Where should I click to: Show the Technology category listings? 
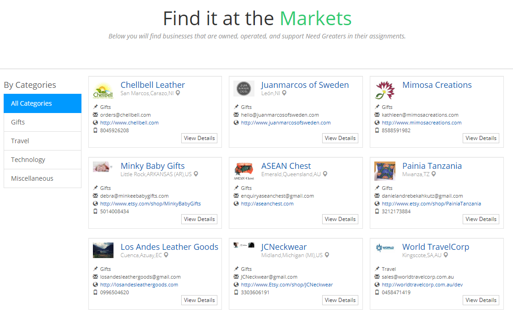tap(43, 160)
